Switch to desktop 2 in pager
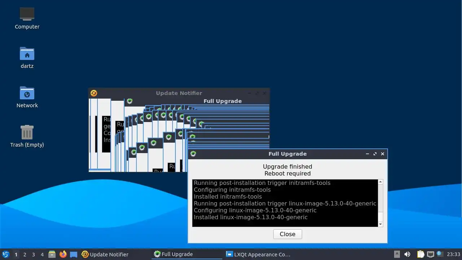Screen dimensions: 462x260 [x=25, y=254]
